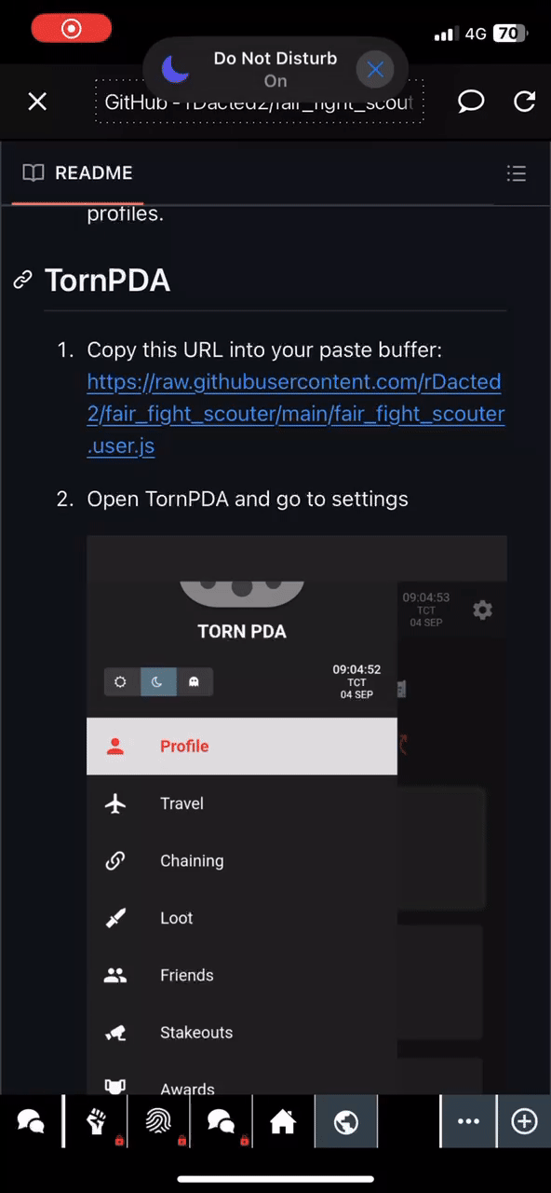
Task: Open chat via the speech bubble icon up top
Action: 471,102
